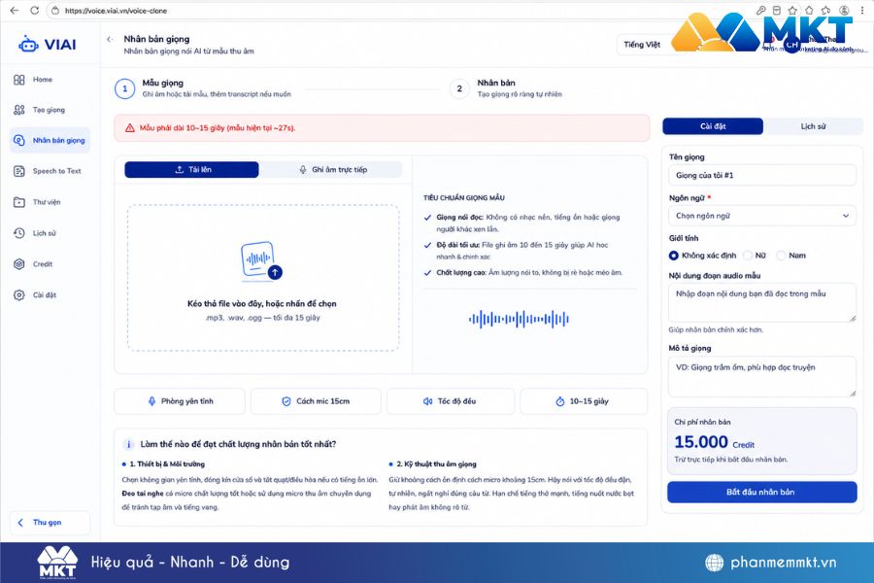
Task: Select Nhân bản giọng sidebar item
Action: pos(50,140)
